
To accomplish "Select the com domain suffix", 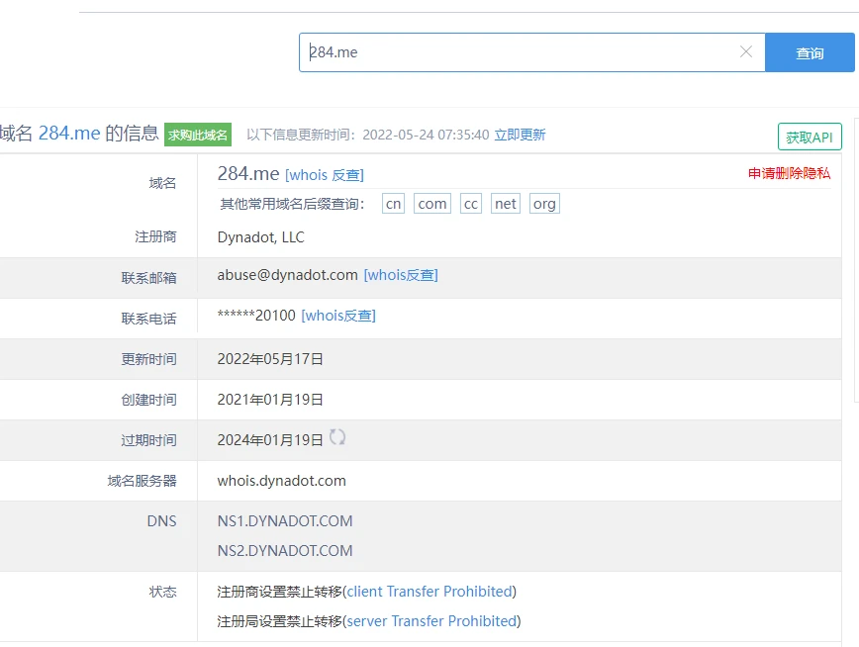I will coord(431,204).
